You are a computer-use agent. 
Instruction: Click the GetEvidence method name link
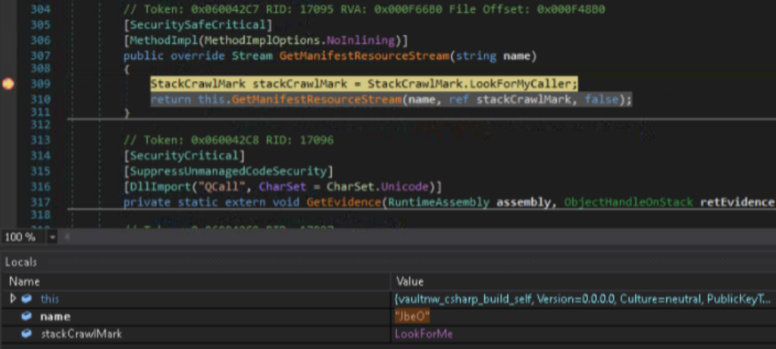coord(343,202)
